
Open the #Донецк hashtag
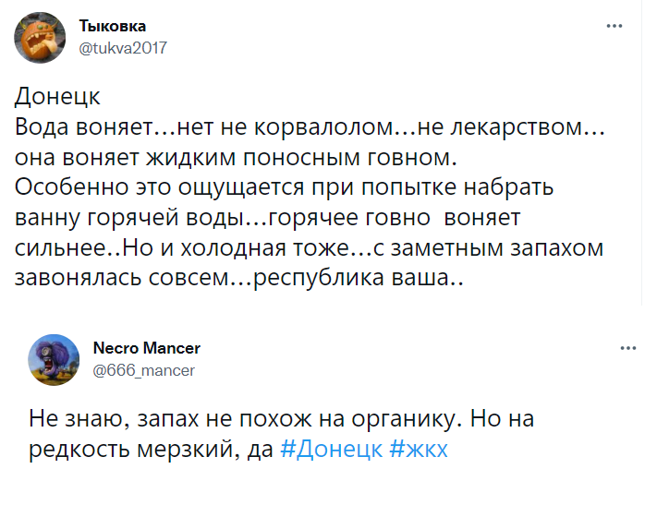coord(331,449)
